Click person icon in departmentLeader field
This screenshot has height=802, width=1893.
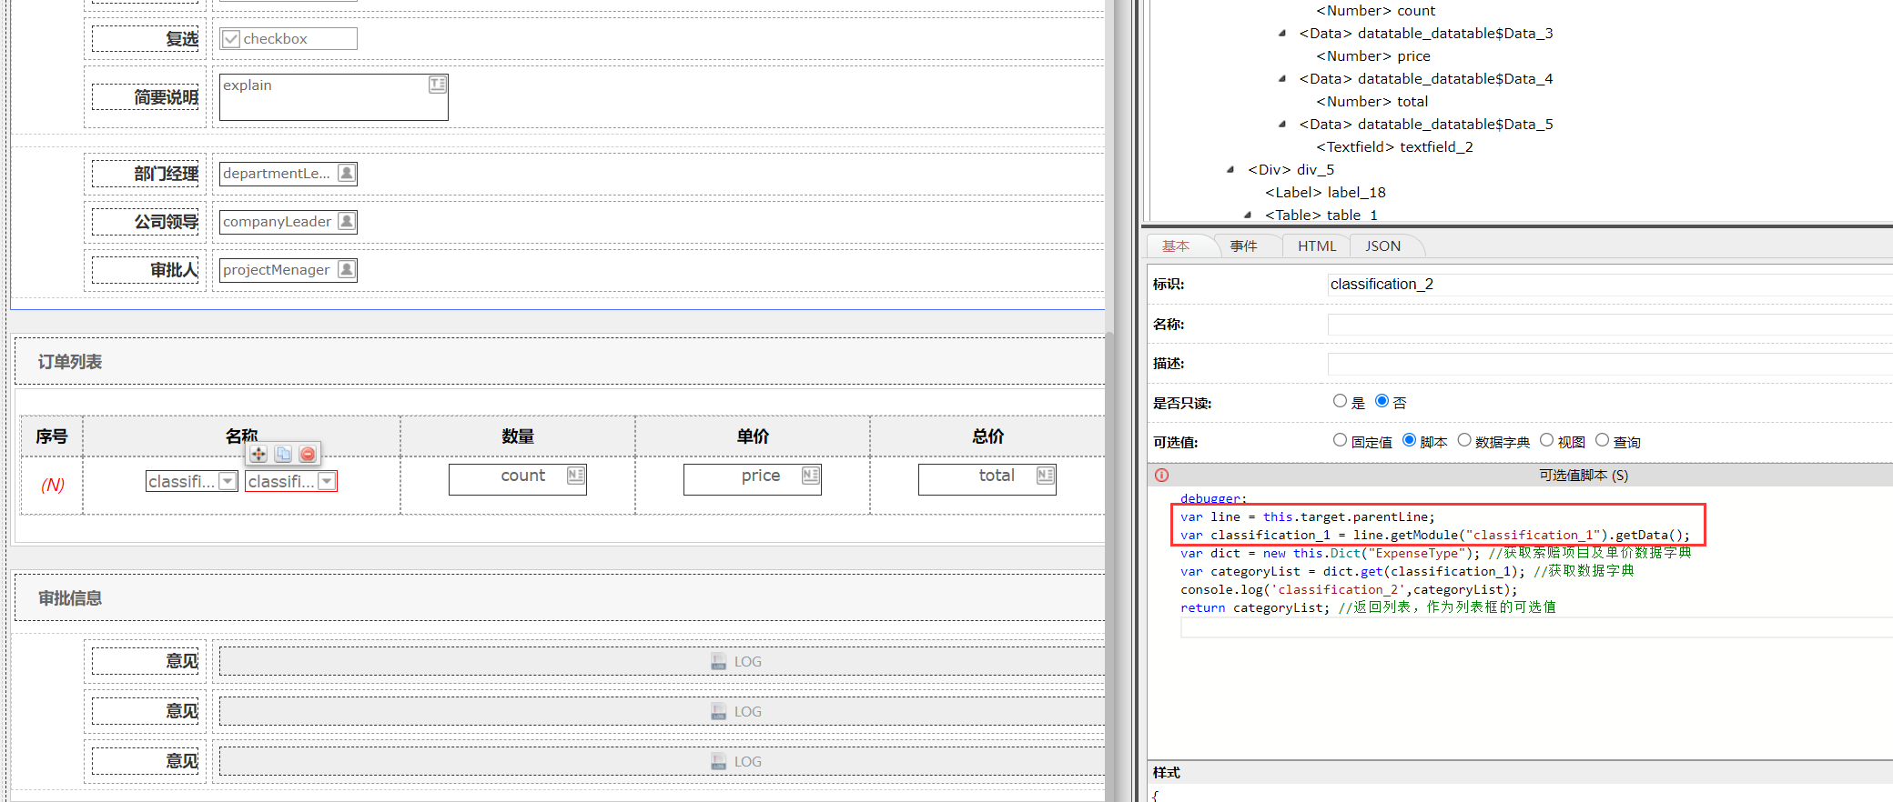(346, 173)
